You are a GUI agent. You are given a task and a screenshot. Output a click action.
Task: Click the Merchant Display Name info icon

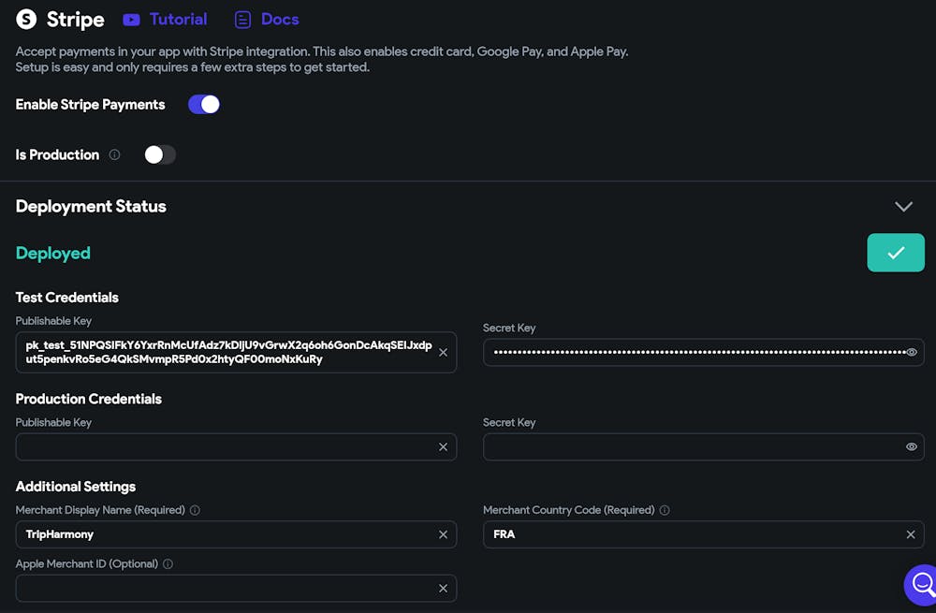coord(195,511)
